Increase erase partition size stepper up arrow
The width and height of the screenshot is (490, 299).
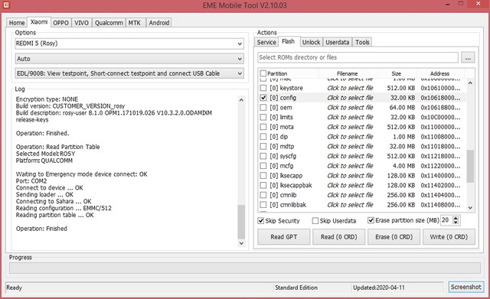[x=456, y=218]
